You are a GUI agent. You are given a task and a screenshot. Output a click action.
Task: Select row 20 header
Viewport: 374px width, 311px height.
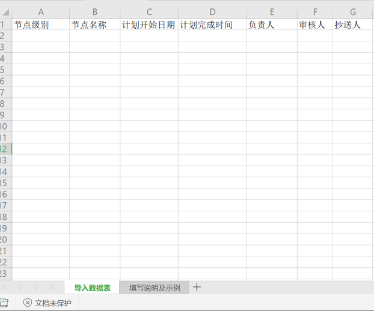6,240
